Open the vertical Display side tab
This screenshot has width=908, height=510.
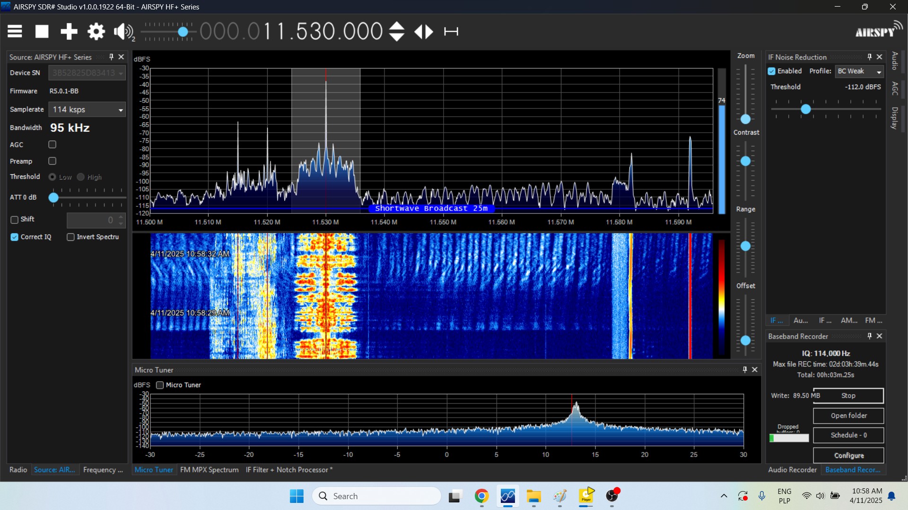[x=895, y=118]
